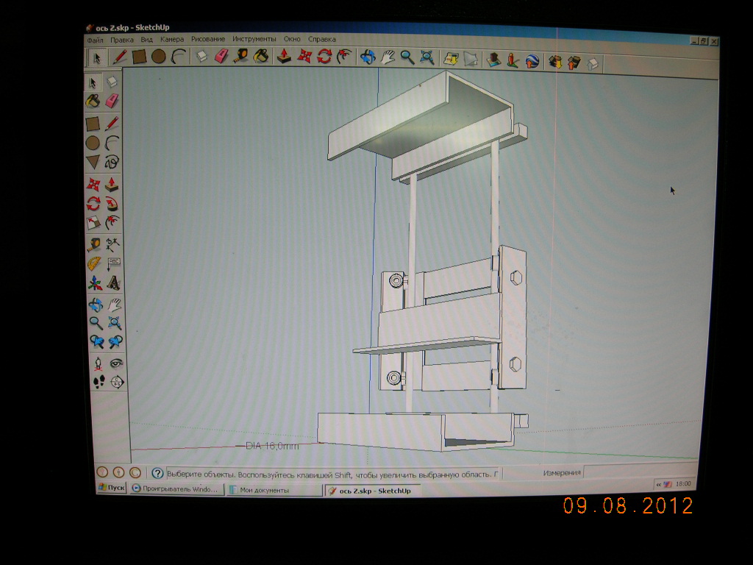Activate Push/Pull in top toolbar

pyautogui.click(x=284, y=57)
